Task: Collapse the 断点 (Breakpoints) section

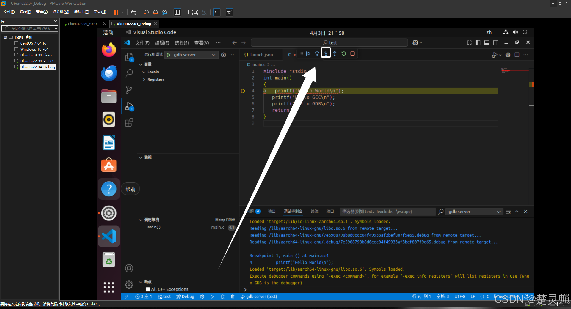Action: (141, 282)
